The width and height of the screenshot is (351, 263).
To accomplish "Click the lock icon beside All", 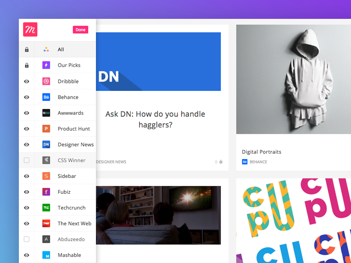I will pos(27,50).
